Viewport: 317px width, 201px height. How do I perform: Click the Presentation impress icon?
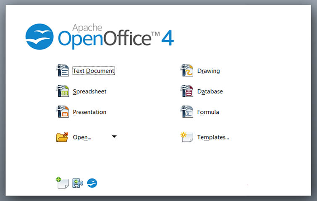coord(63,111)
